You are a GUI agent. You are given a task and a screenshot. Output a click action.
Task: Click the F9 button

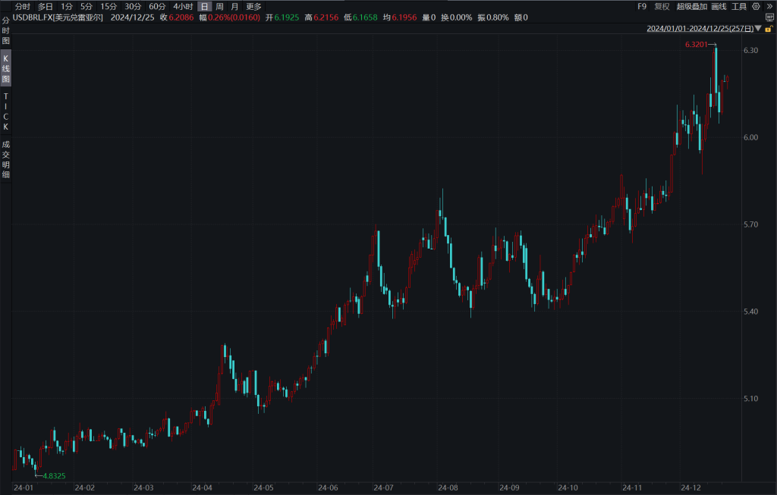tap(642, 6)
